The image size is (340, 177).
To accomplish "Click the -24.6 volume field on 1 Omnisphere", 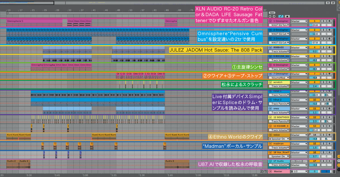I will click(314, 25).
